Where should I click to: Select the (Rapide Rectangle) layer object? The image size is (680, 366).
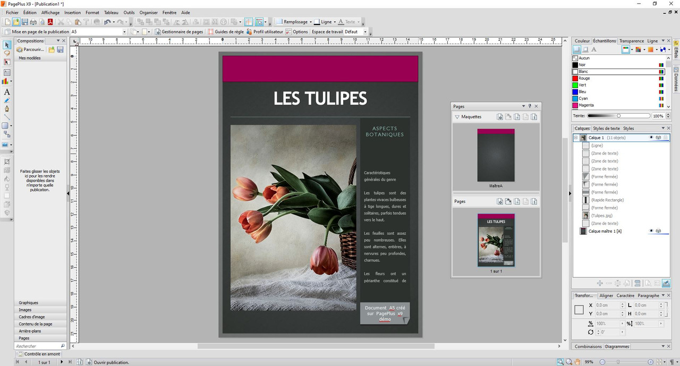click(x=607, y=200)
